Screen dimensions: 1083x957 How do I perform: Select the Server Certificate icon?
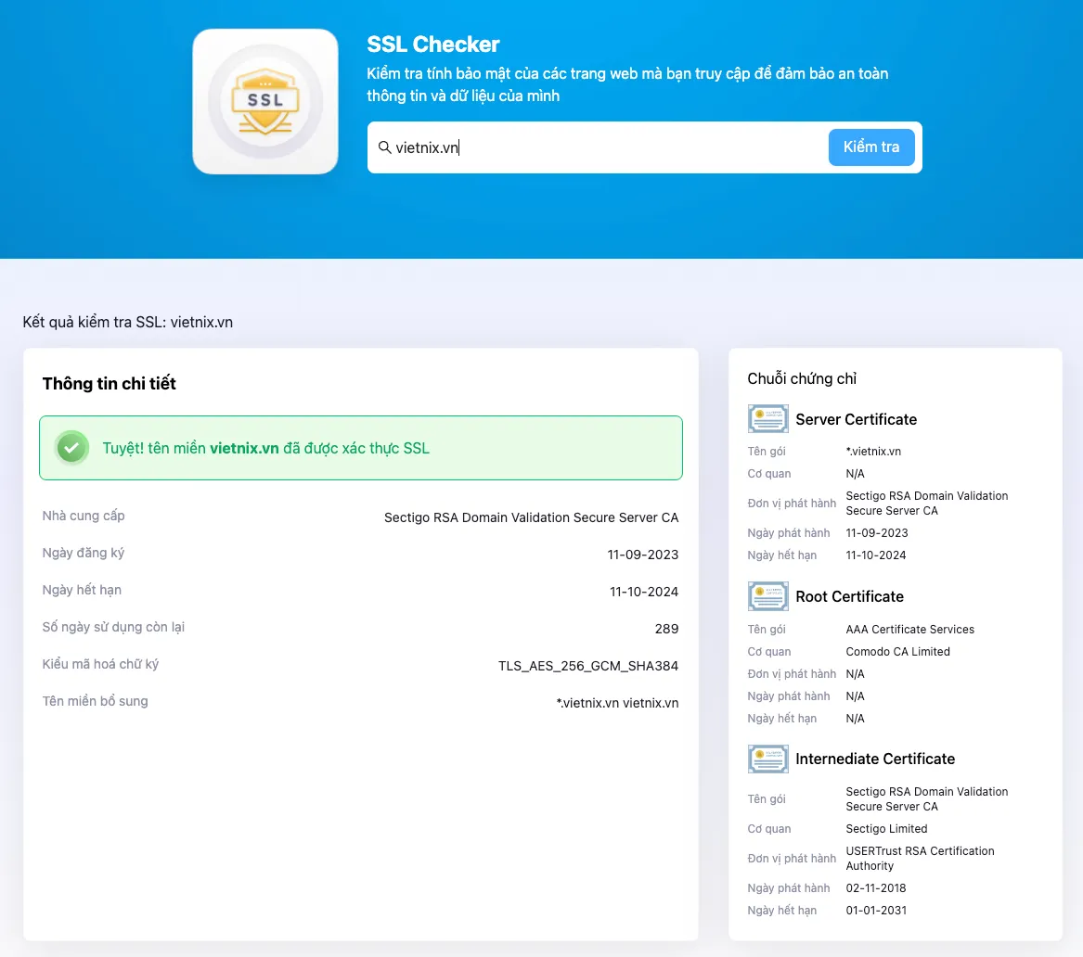(x=767, y=418)
